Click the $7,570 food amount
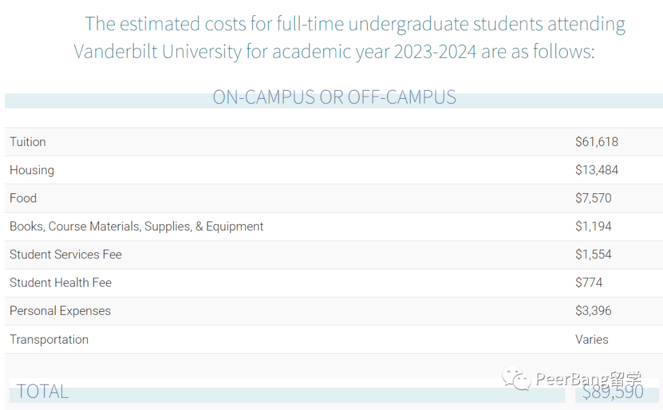This screenshot has height=410, width=663. pyautogui.click(x=593, y=198)
